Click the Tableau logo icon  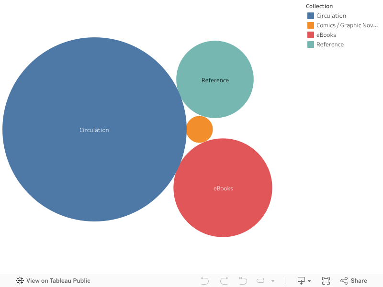click(20, 280)
